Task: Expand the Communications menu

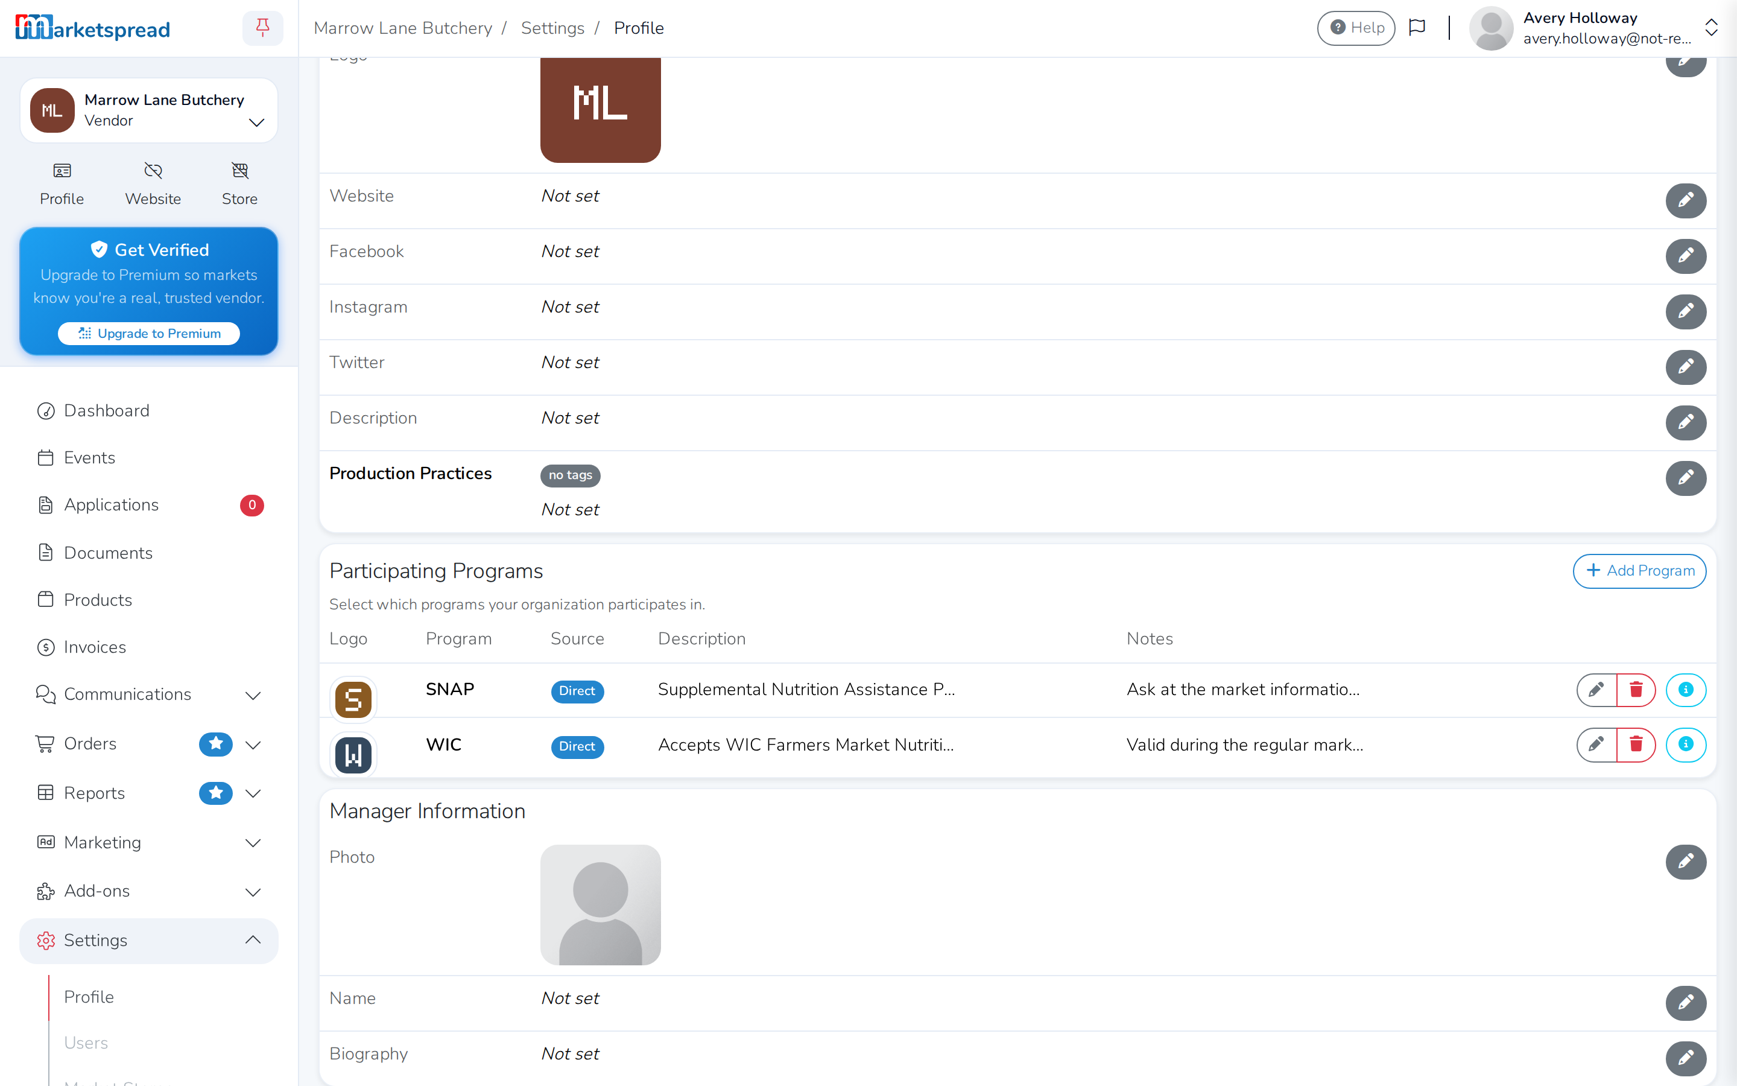Action: (x=148, y=694)
